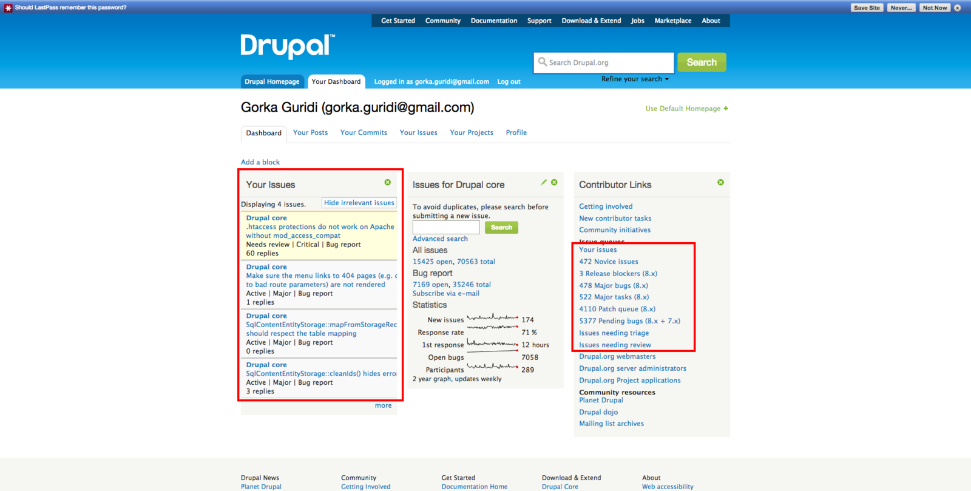Open 478 Major bugs (8.x) link

pos(613,285)
